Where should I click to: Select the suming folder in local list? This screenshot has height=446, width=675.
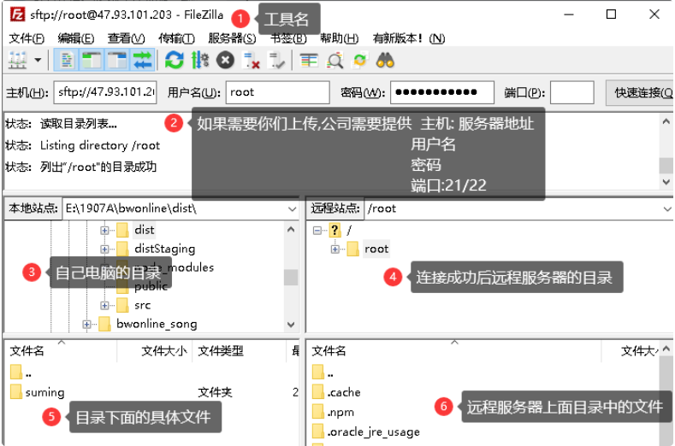[x=44, y=392]
